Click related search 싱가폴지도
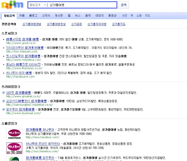 [119, 24]
